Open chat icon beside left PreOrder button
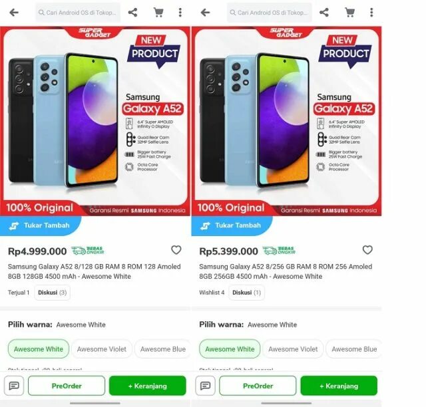The height and width of the screenshot is (407, 426). (x=14, y=386)
